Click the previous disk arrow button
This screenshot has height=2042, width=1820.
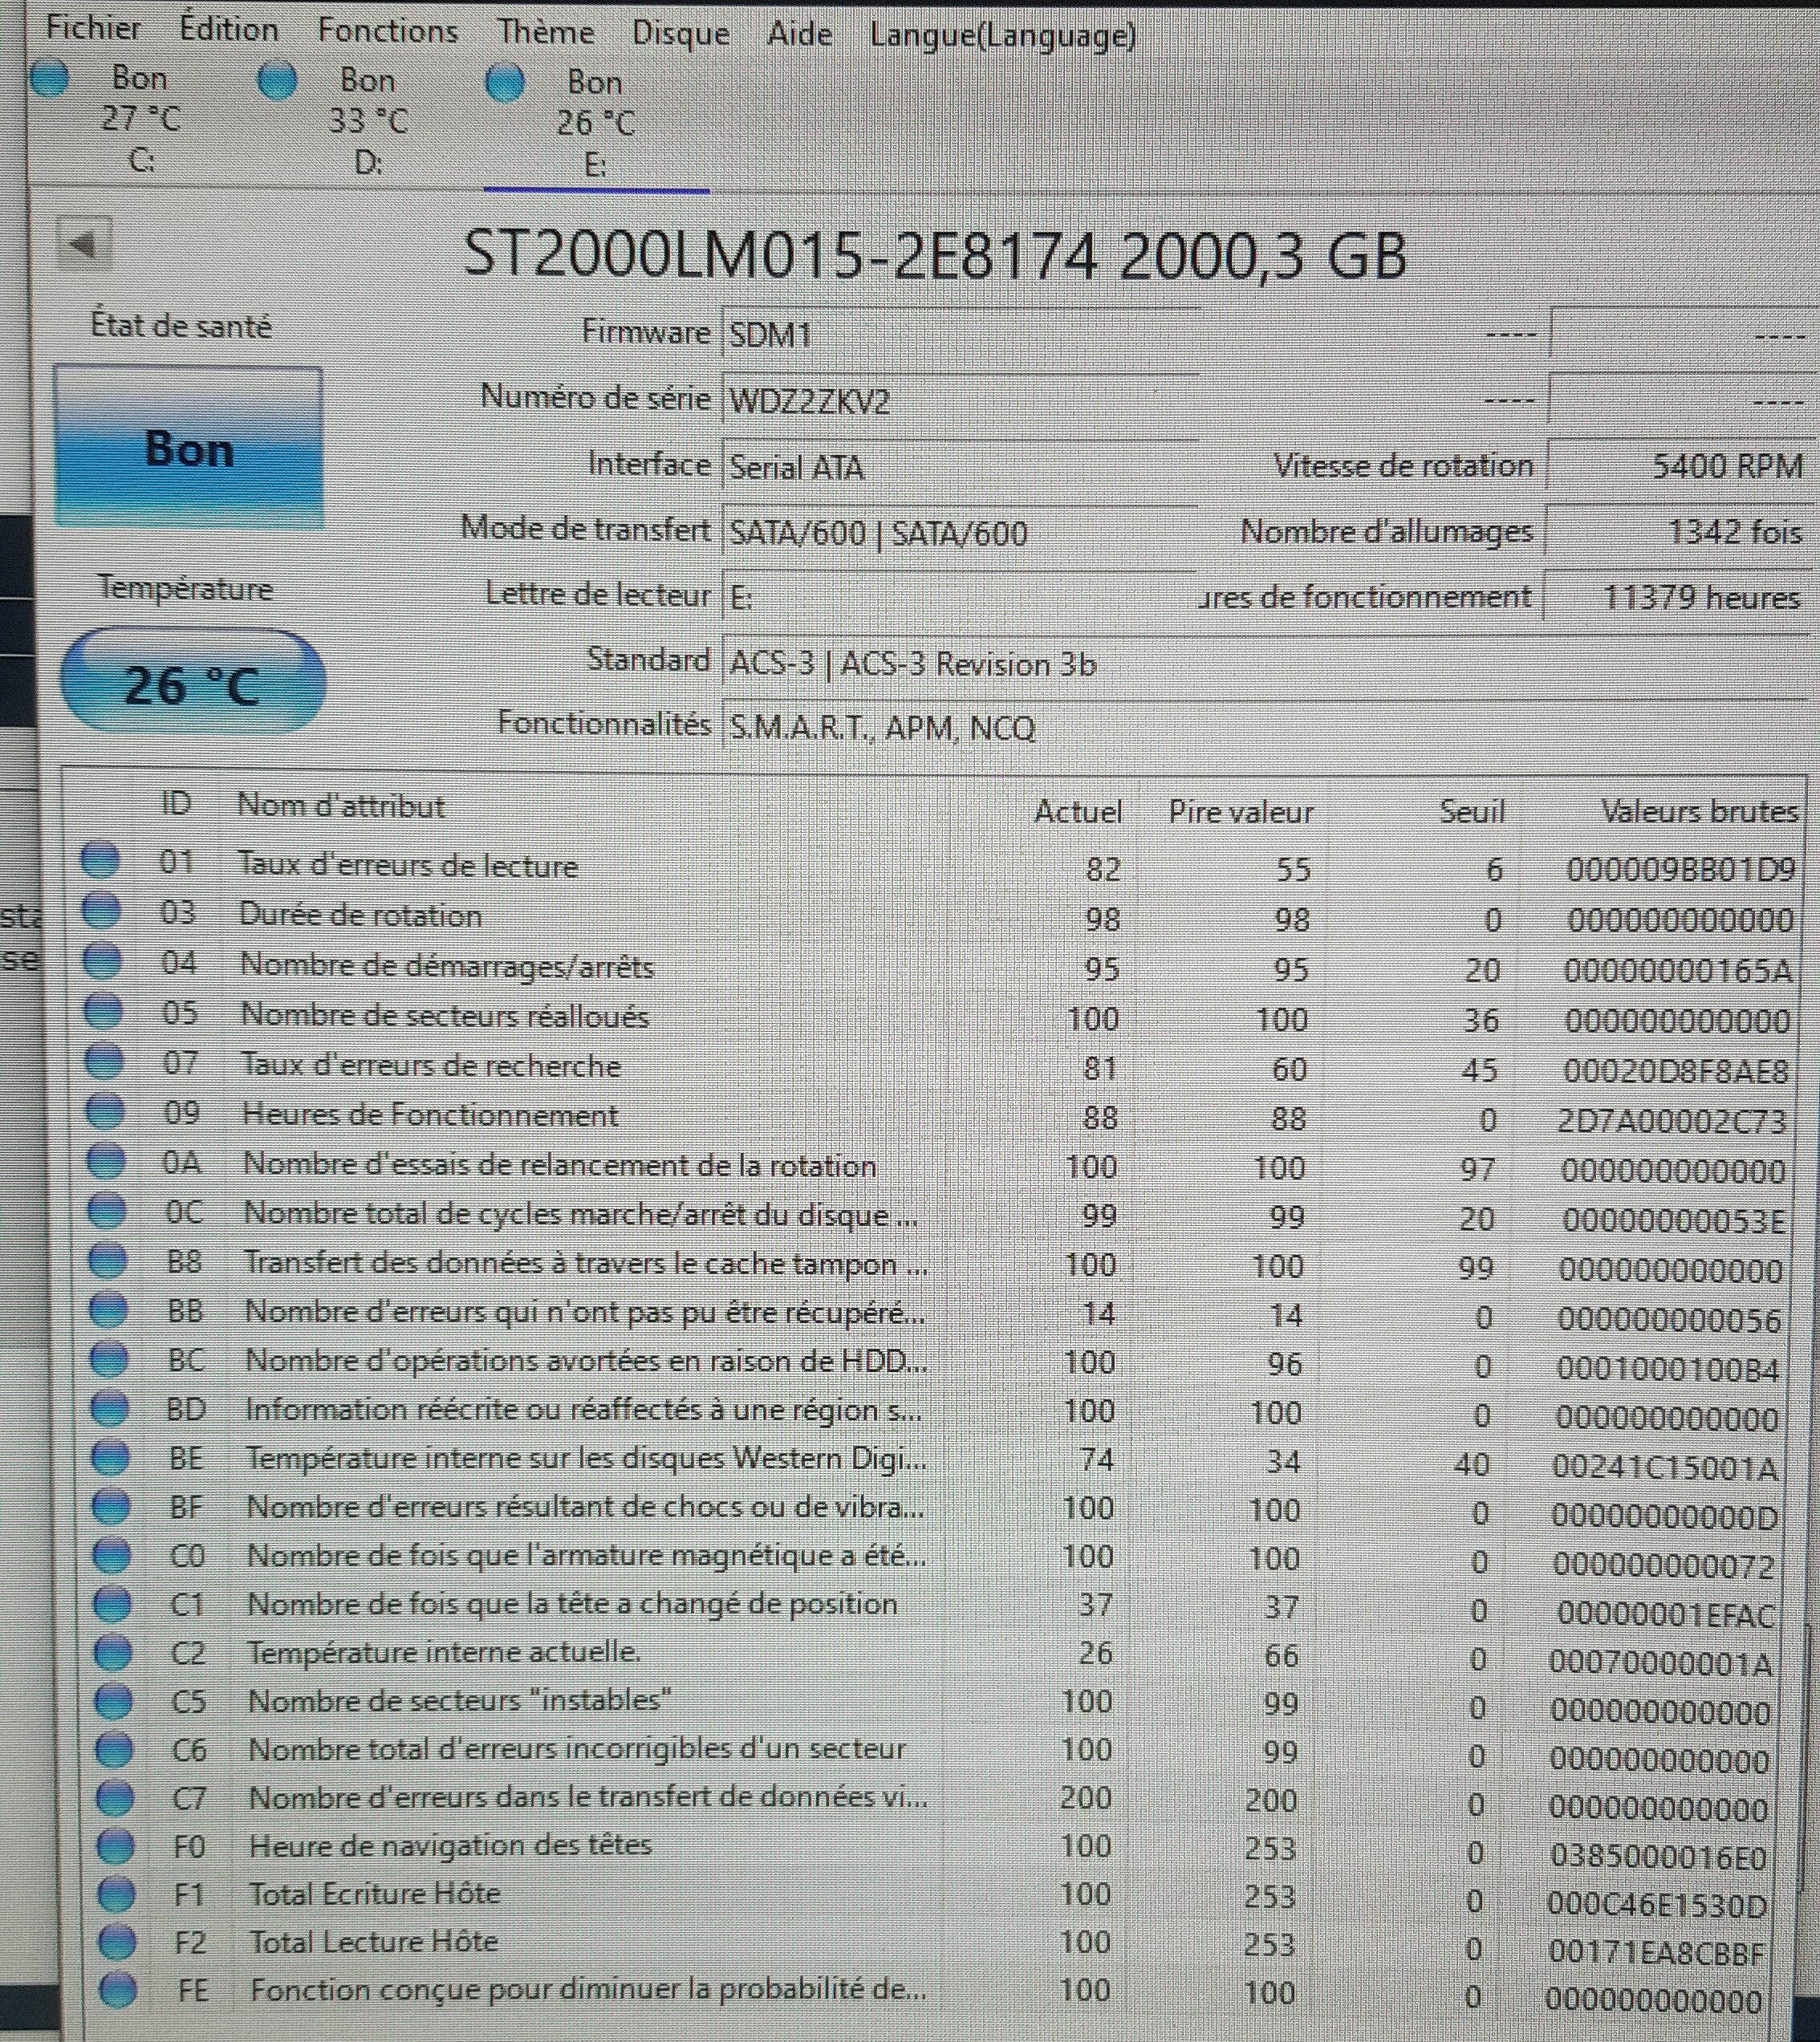(x=85, y=244)
